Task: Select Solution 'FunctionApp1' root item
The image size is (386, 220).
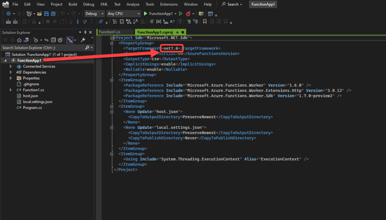Action: pos(44,55)
